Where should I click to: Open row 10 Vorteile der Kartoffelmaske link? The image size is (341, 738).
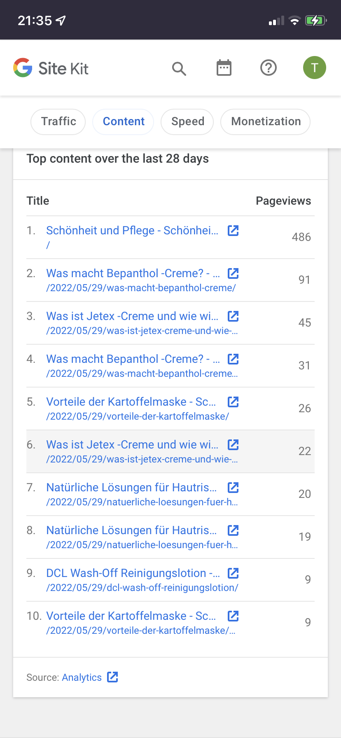[x=131, y=616]
